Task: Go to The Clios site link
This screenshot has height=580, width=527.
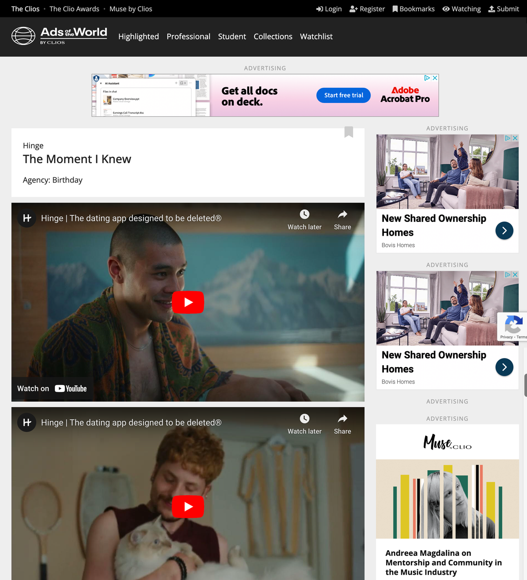Action: [26, 9]
